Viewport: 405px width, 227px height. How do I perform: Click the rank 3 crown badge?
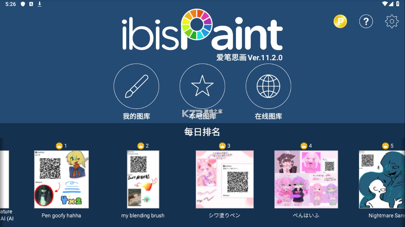(x=222, y=146)
